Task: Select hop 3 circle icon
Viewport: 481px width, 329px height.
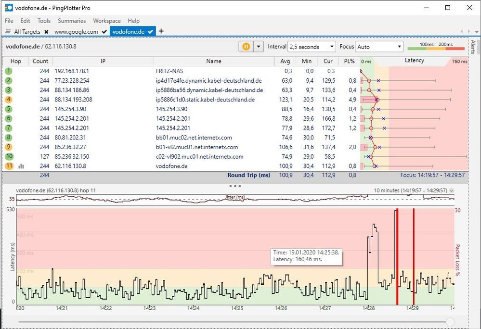Action: [x=9, y=90]
